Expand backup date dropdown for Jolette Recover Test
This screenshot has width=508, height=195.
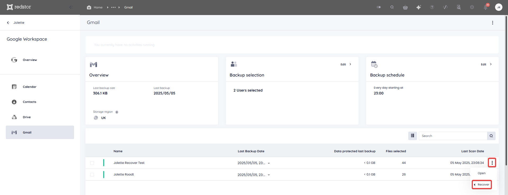click(269, 163)
